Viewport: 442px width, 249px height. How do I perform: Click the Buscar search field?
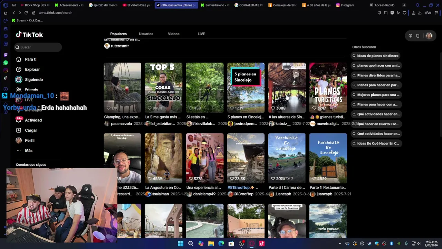click(x=38, y=47)
